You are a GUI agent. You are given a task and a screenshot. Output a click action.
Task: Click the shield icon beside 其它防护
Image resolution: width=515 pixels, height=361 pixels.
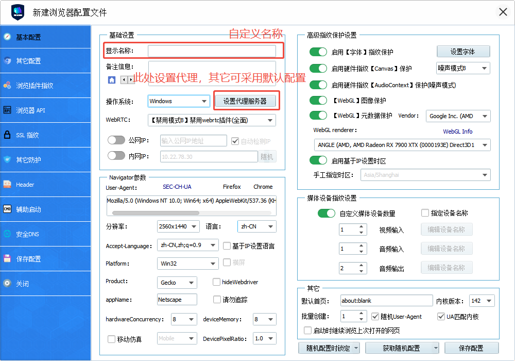pos(7,159)
